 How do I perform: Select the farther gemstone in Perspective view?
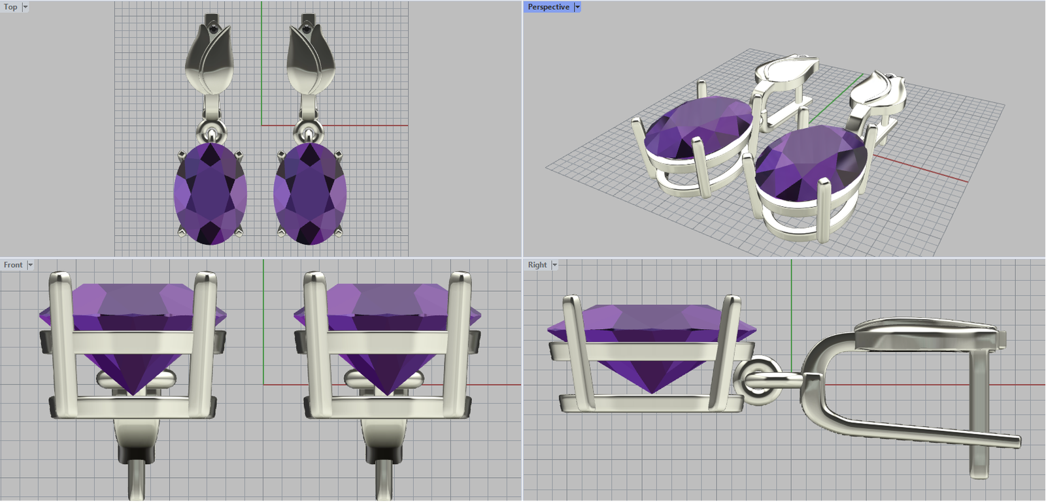pyautogui.click(x=696, y=127)
